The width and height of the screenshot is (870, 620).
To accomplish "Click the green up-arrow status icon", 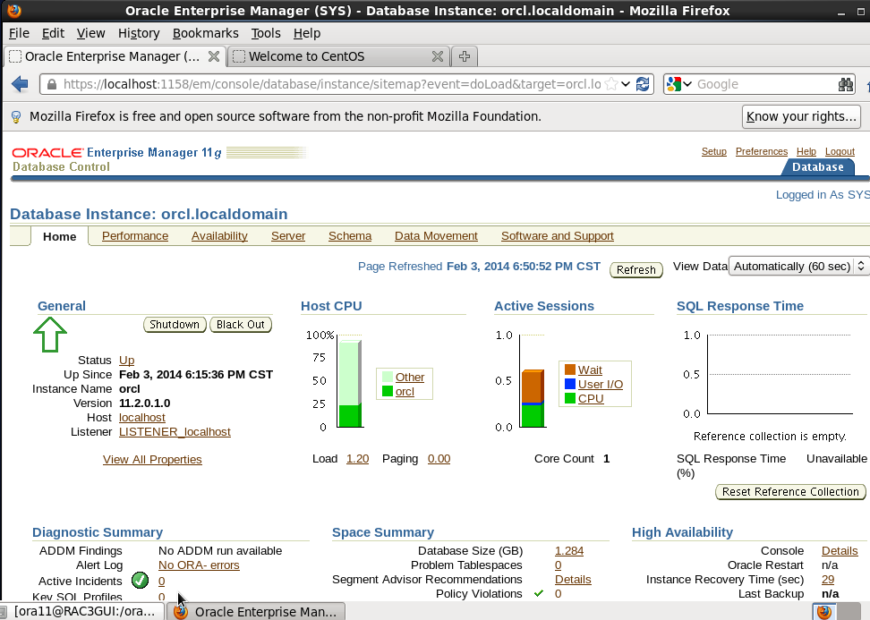I will (50, 334).
